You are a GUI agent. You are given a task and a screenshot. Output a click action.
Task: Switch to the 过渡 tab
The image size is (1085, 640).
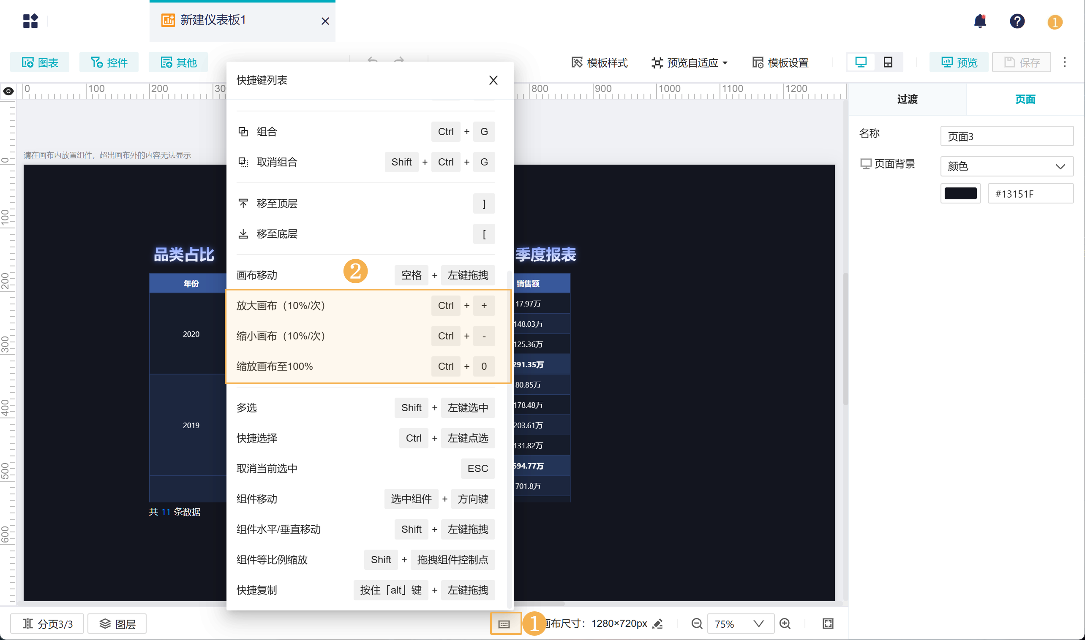pyautogui.click(x=907, y=99)
